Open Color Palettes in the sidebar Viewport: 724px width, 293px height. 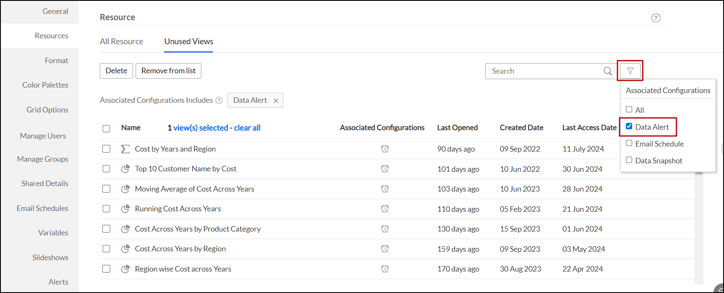[45, 85]
